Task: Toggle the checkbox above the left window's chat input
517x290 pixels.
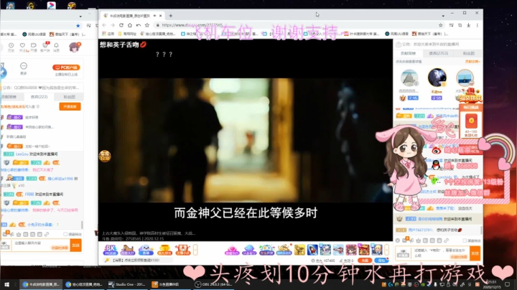Action: (x=65, y=234)
